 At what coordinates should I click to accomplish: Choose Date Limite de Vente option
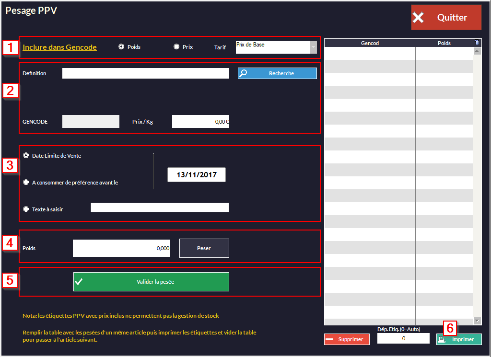coord(26,156)
